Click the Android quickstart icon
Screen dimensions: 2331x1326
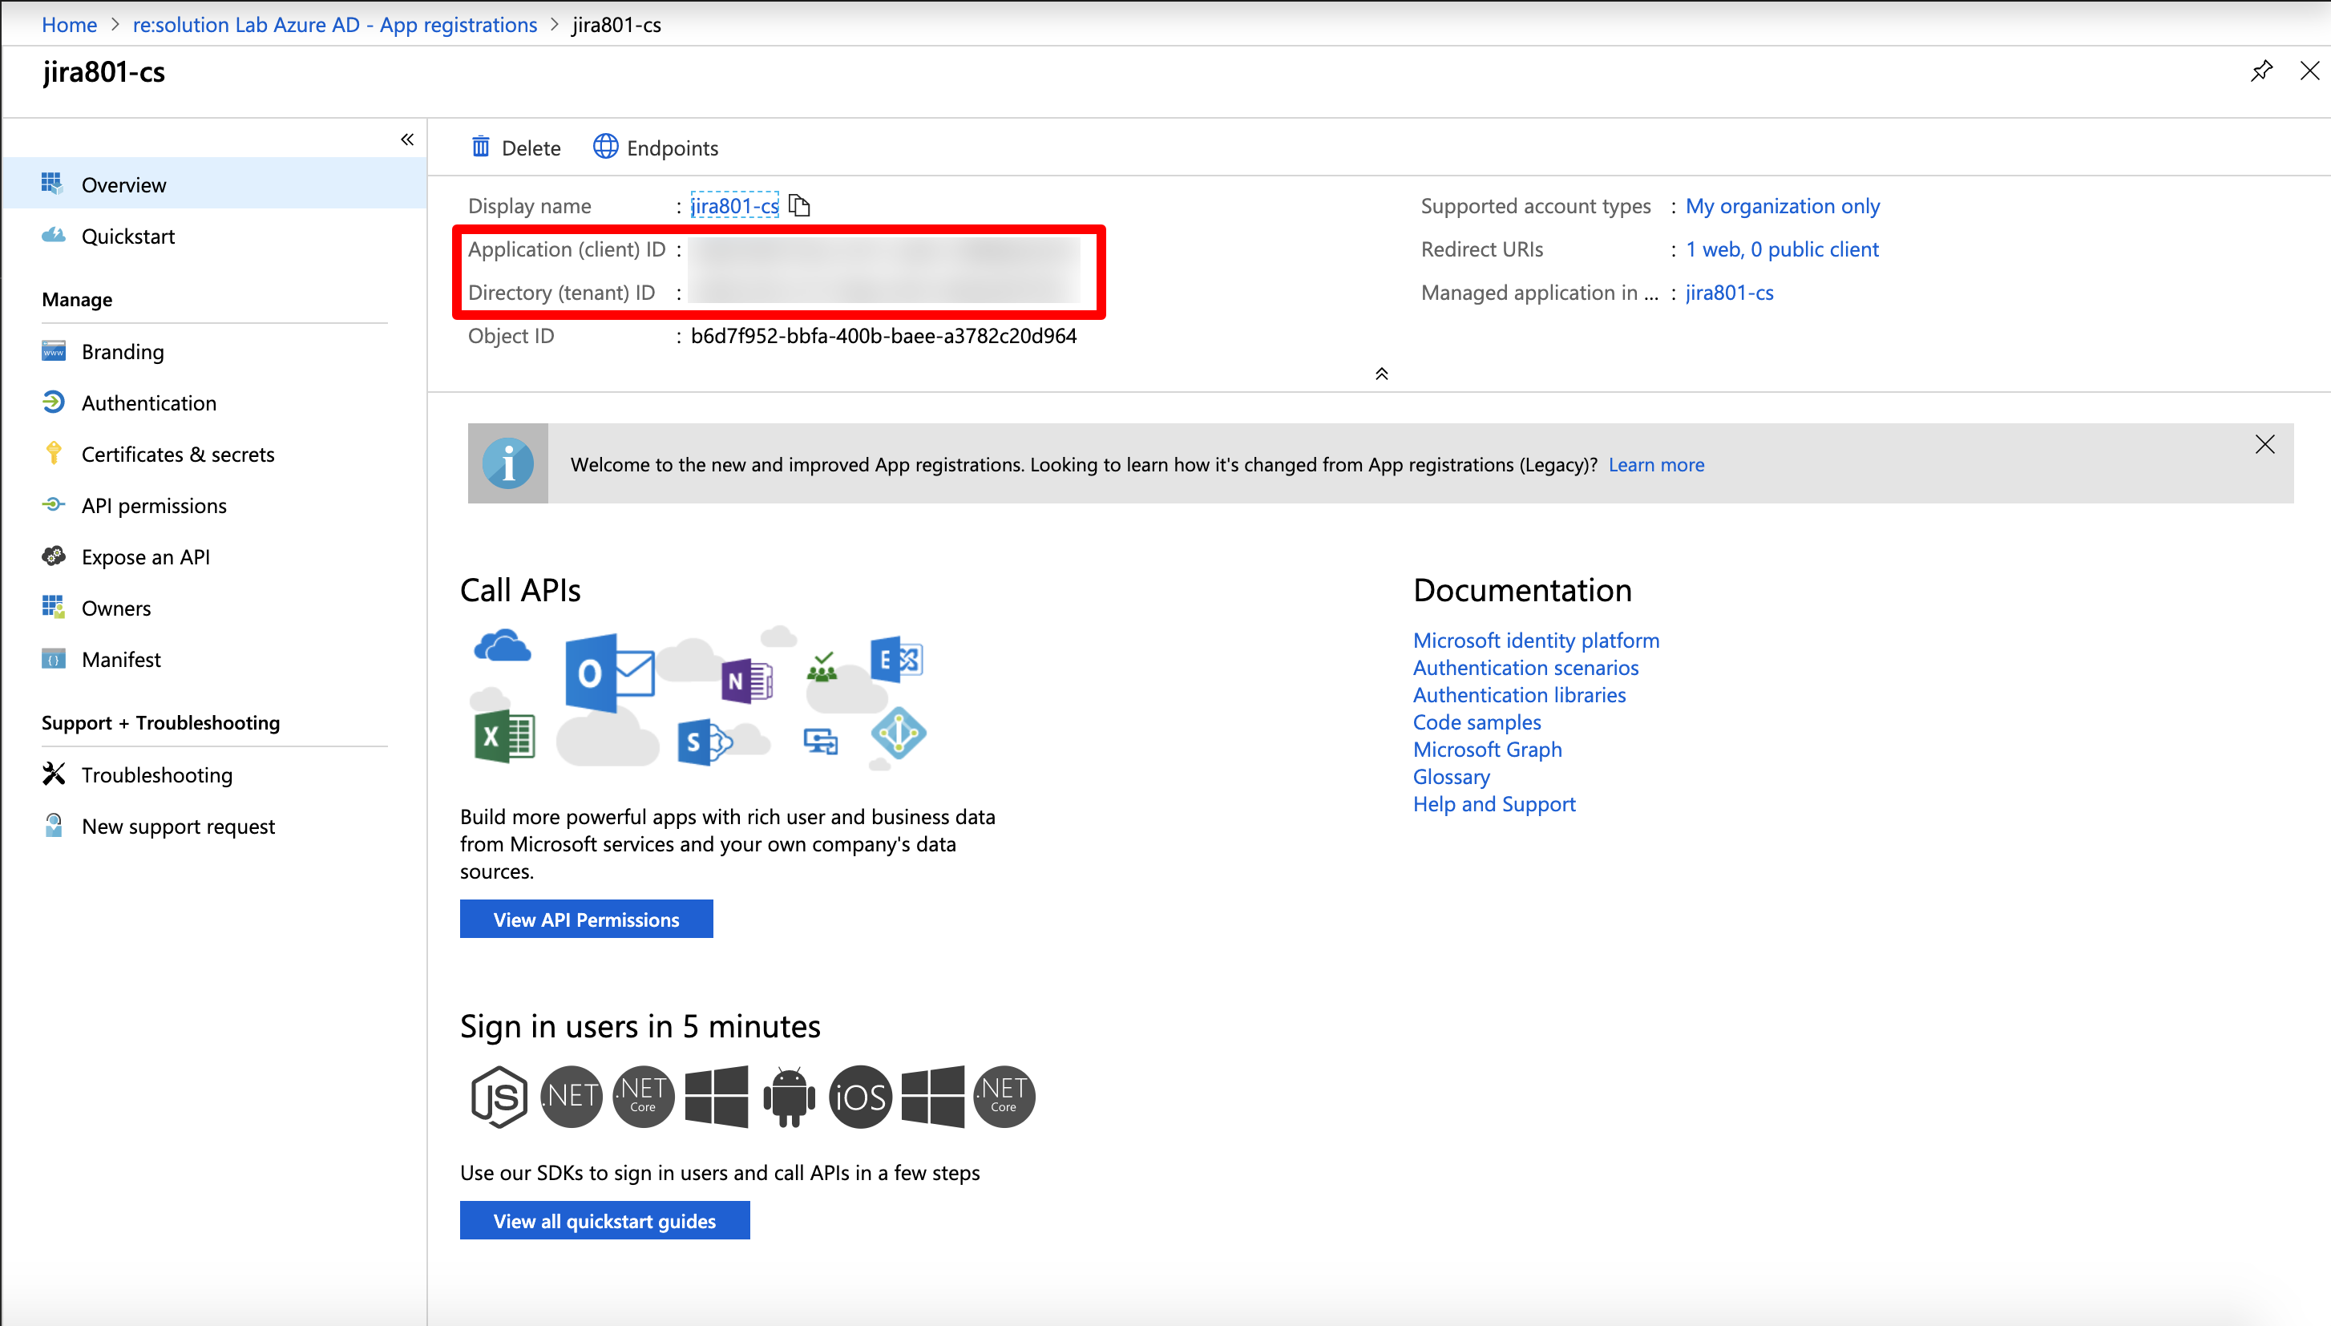[789, 1097]
